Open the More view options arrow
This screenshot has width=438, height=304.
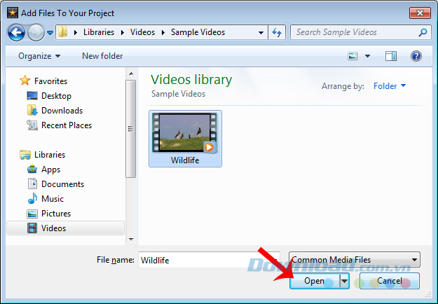tap(368, 56)
